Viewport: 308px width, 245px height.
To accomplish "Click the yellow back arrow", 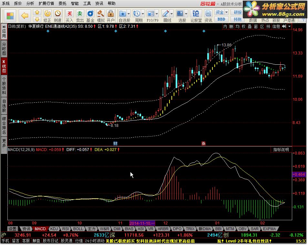I will [25, 16].
